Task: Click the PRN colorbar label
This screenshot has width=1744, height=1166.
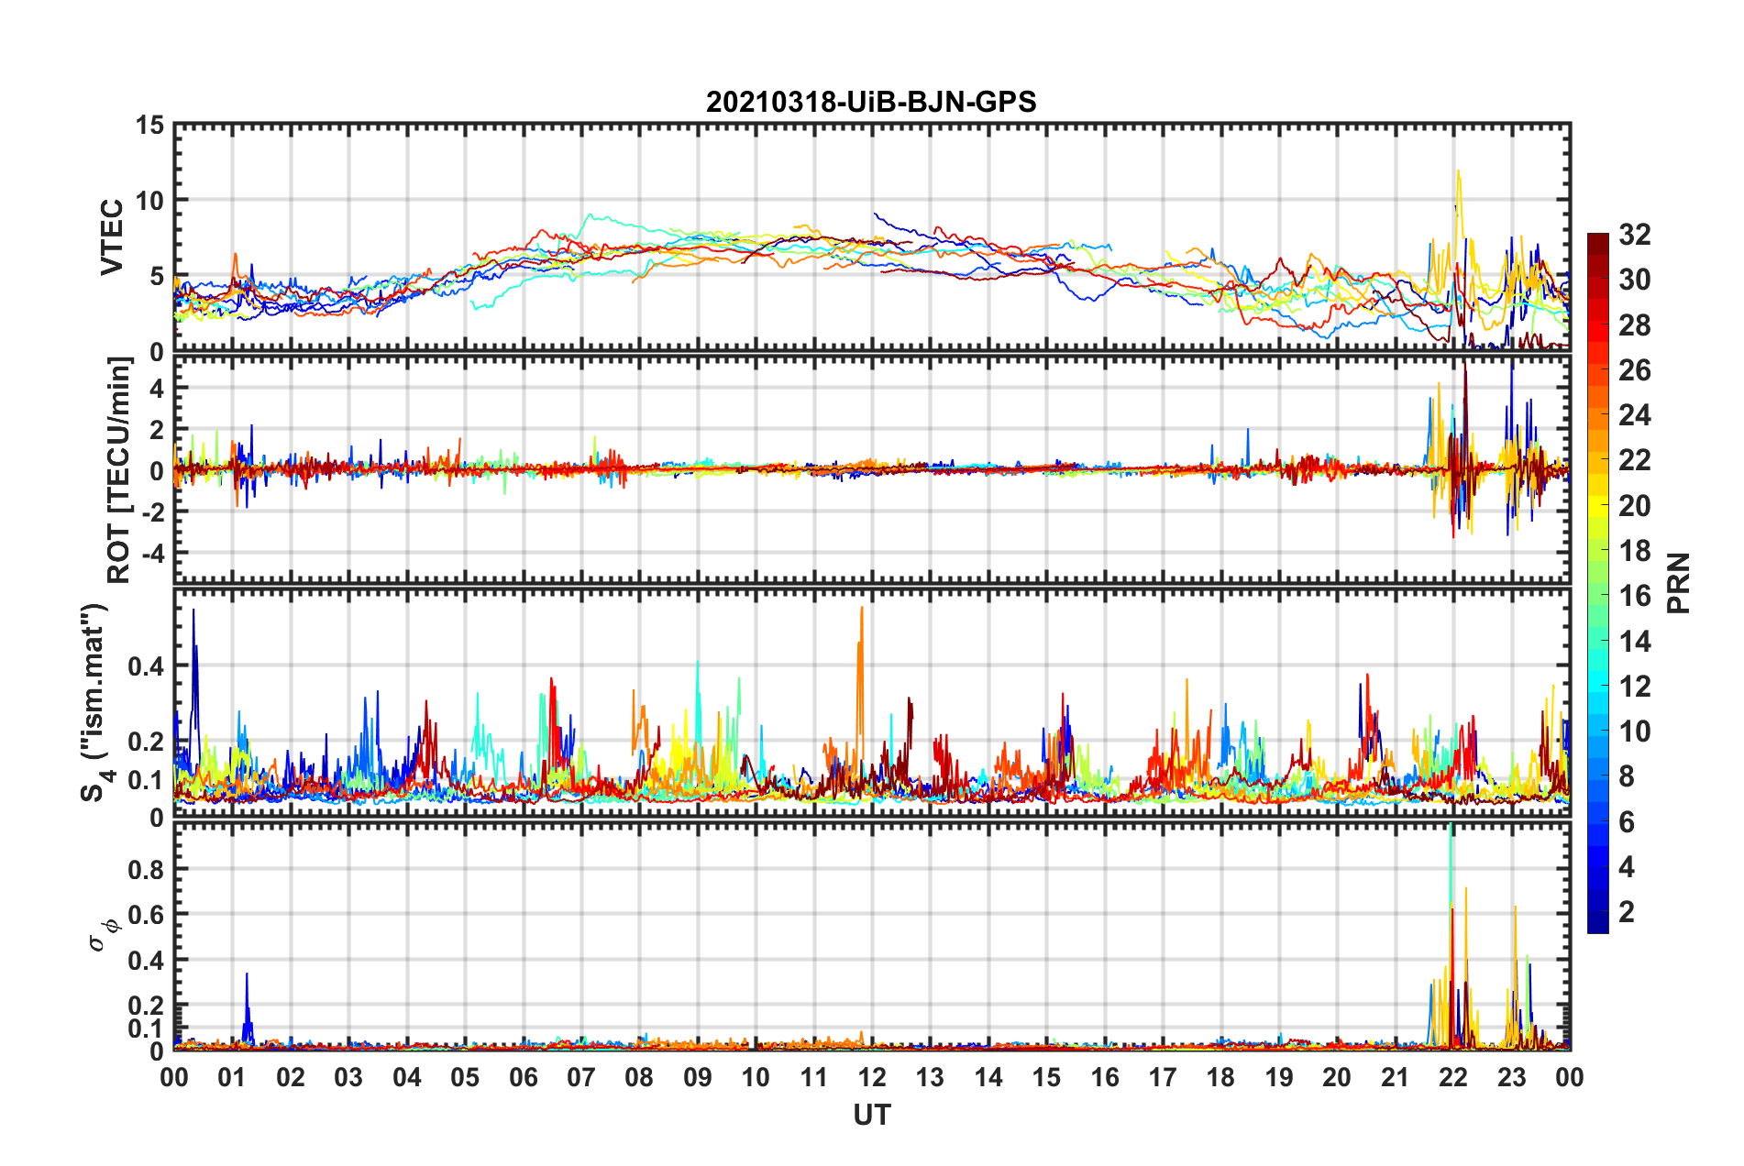Action: pos(1679,583)
